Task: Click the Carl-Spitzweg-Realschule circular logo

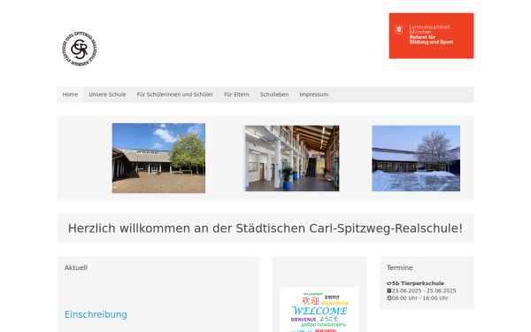Action: coord(80,49)
